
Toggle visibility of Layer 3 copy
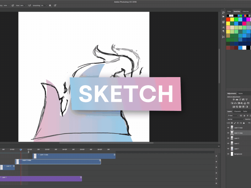pos(228,133)
